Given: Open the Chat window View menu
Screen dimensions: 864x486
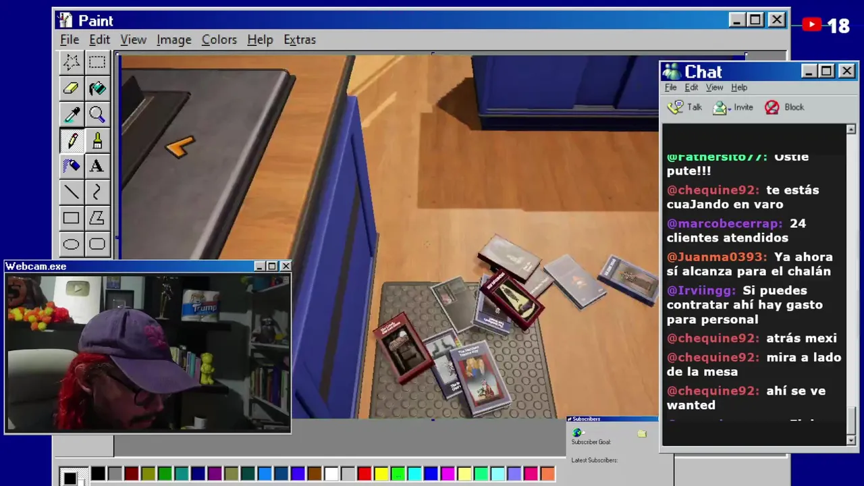Looking at the screenshot, I should (x=715, y=87).
